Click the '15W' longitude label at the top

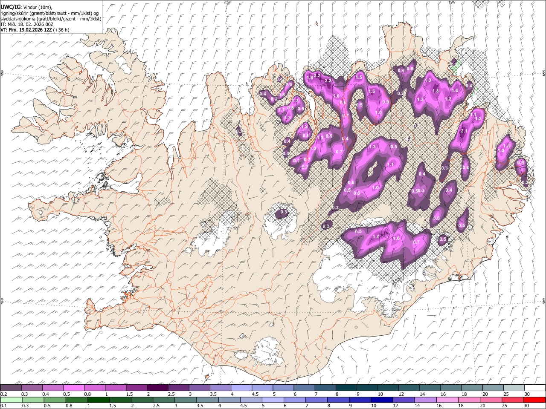pyautogui.click(x=452, y=2)
